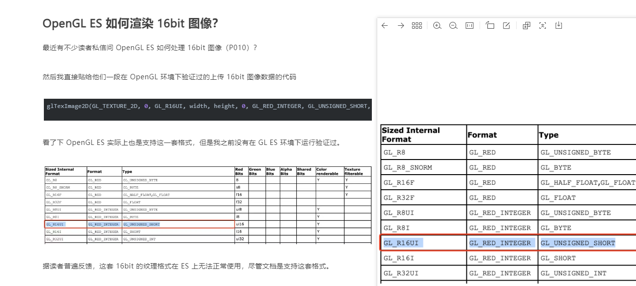Click GL_BYTE cell in GL_R8_SNORM viewer row

click(587, 167)
